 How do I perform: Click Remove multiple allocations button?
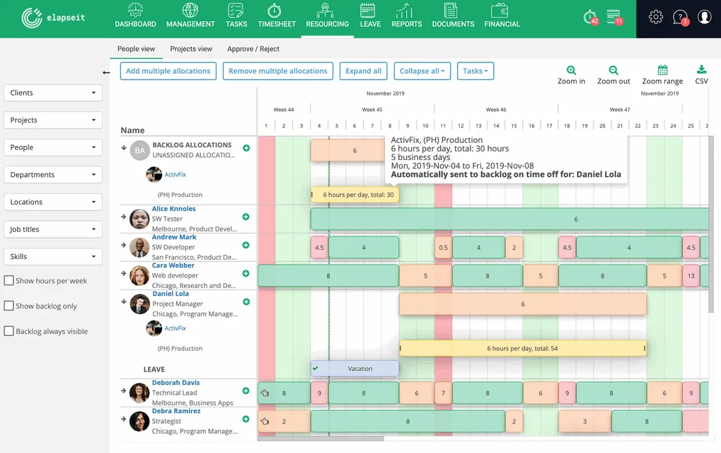pyautogui.click(x=278, y=71)
